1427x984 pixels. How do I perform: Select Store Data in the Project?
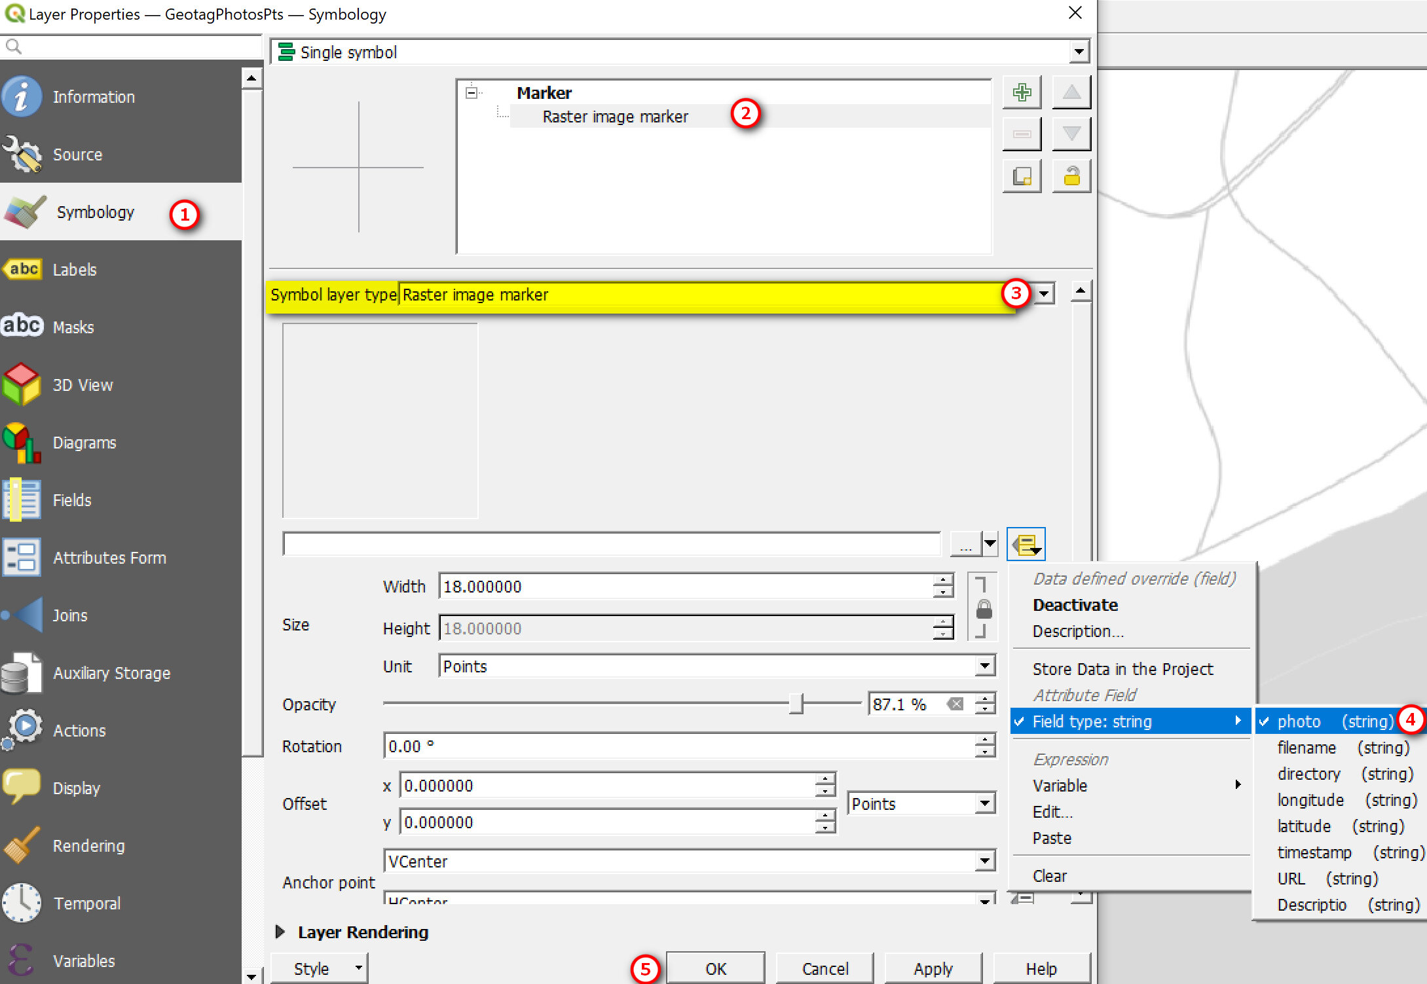pyautogui.click(x=1122, y=668)
